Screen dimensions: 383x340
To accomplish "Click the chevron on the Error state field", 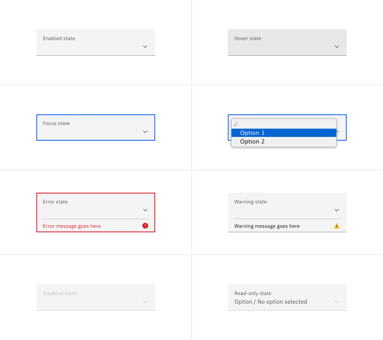I will click(145, 210).
